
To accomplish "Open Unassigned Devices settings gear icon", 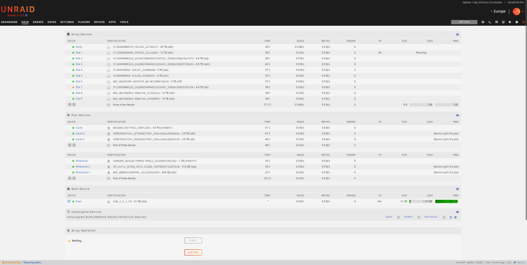I will click(x=455, y=217).
